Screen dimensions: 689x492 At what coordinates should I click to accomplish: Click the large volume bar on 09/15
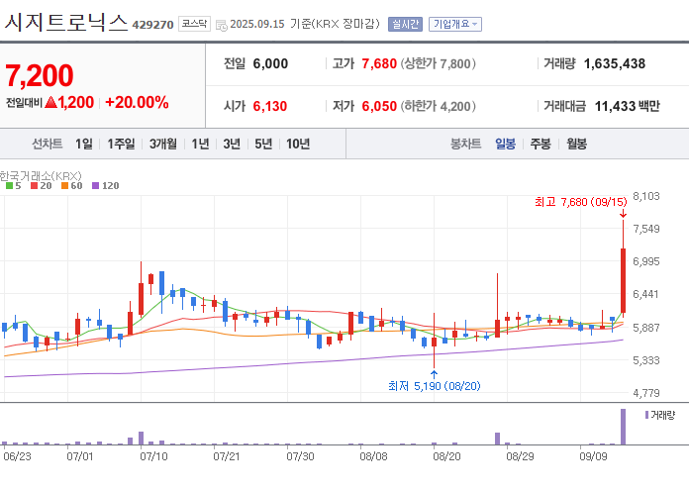(x=623, y=427)
